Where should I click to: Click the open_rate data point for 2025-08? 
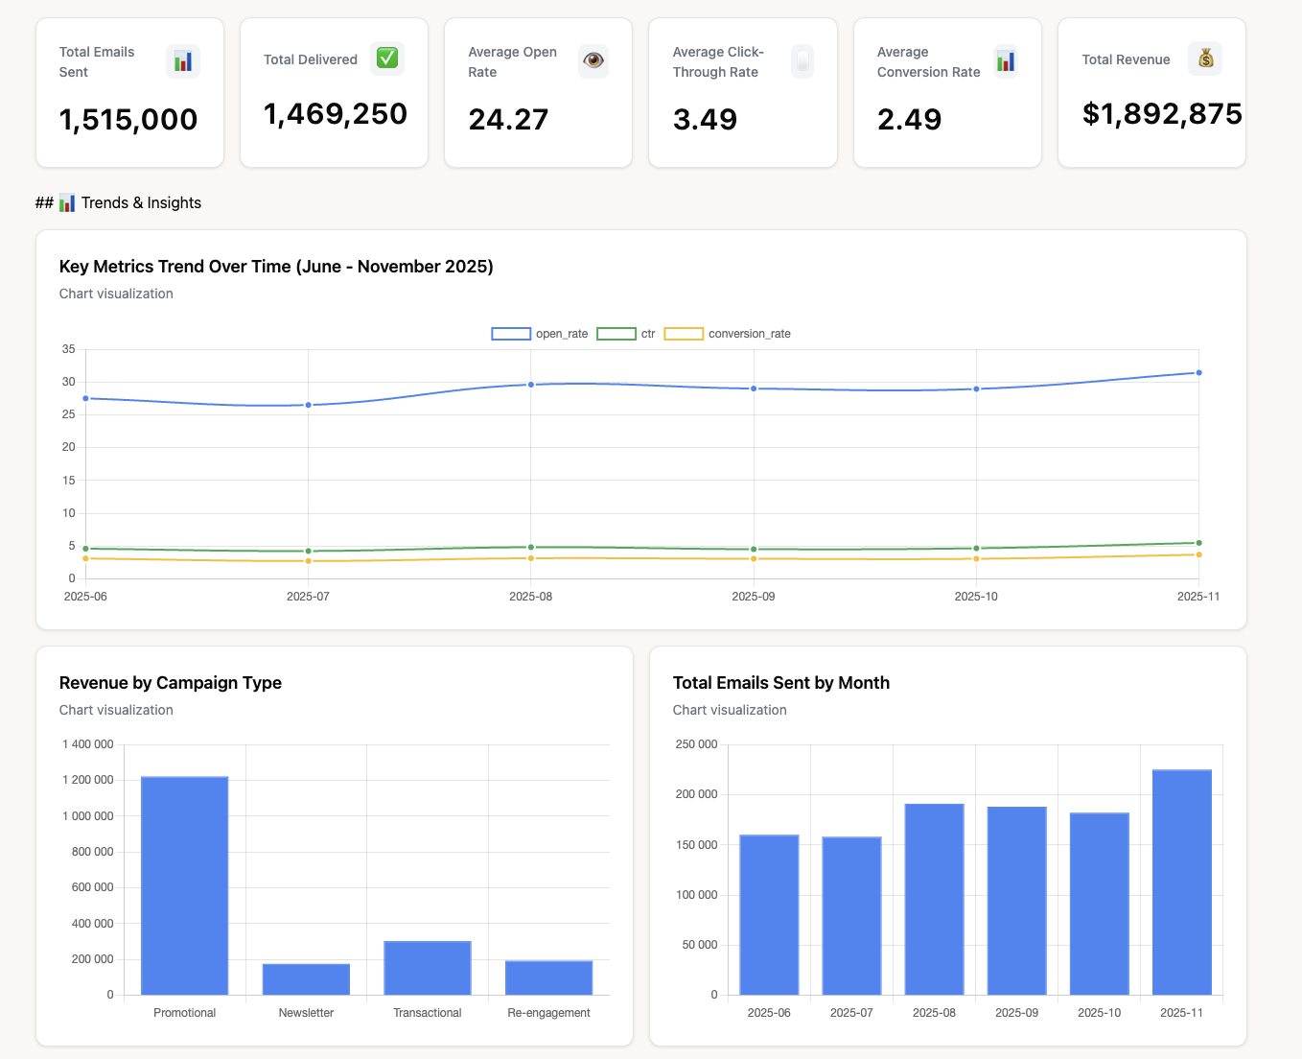coord(531,385)
